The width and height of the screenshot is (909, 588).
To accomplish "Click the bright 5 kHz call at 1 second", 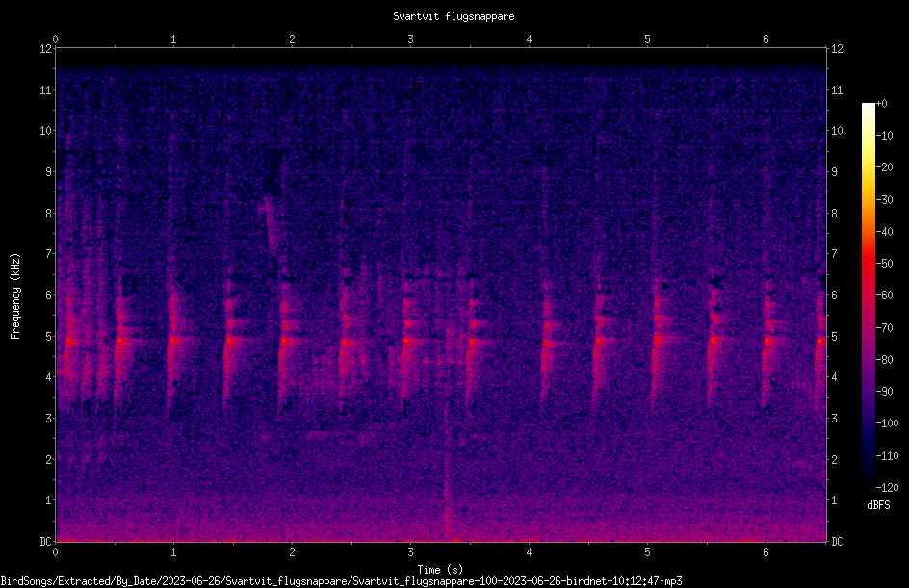I will [x=172, y=341].
